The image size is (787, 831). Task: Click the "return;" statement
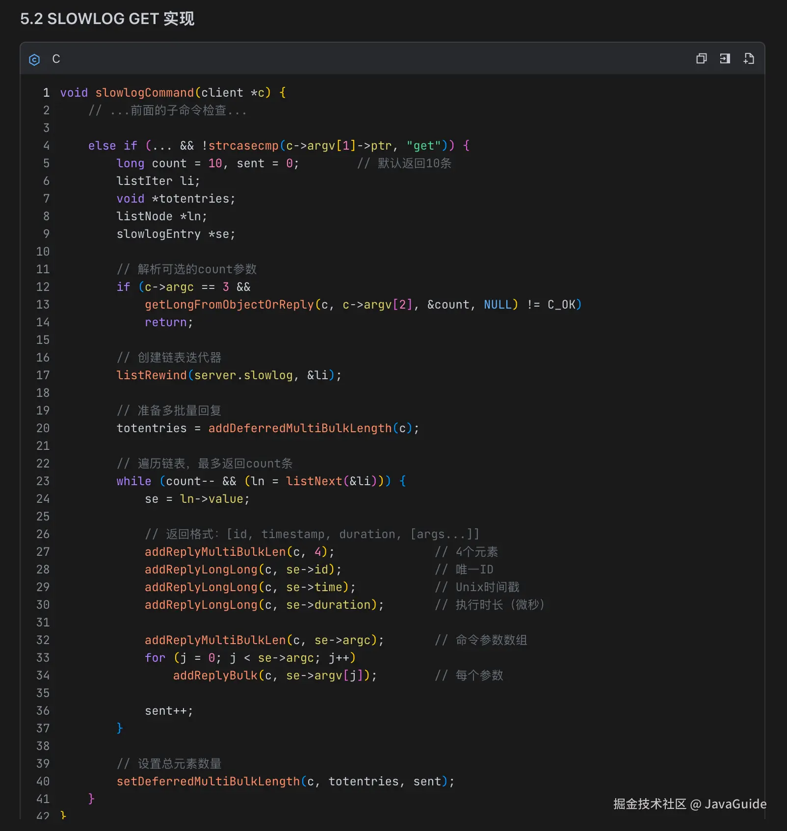point(169,322)
